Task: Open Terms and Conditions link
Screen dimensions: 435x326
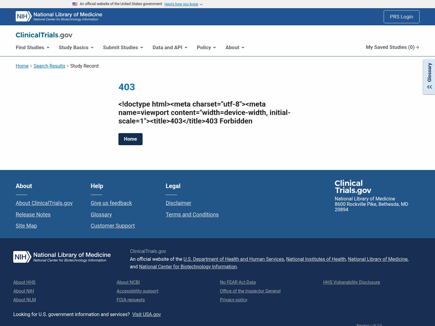Action: point(192,215)
